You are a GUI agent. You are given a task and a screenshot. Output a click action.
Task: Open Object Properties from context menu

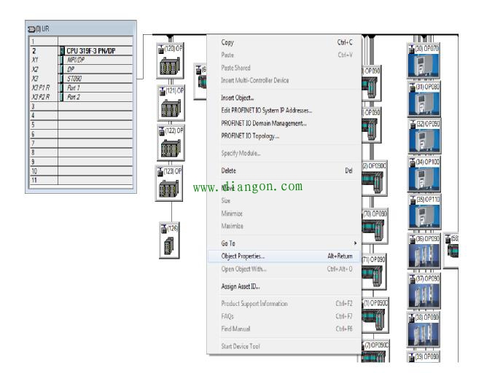click(x=243, y=256)
